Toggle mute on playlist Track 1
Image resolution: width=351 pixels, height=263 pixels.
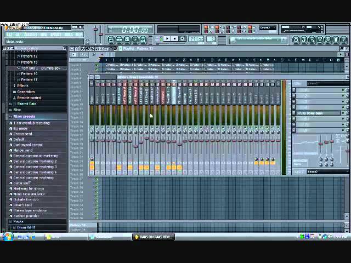click(x=97, y=65)
